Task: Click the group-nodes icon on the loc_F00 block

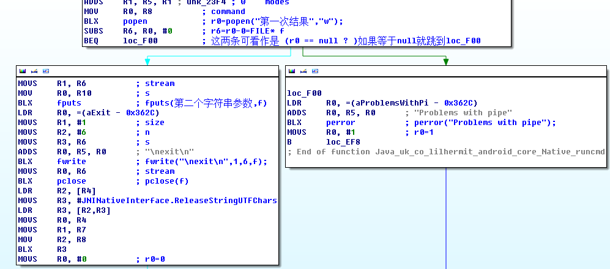Action: tap(316, 71)
